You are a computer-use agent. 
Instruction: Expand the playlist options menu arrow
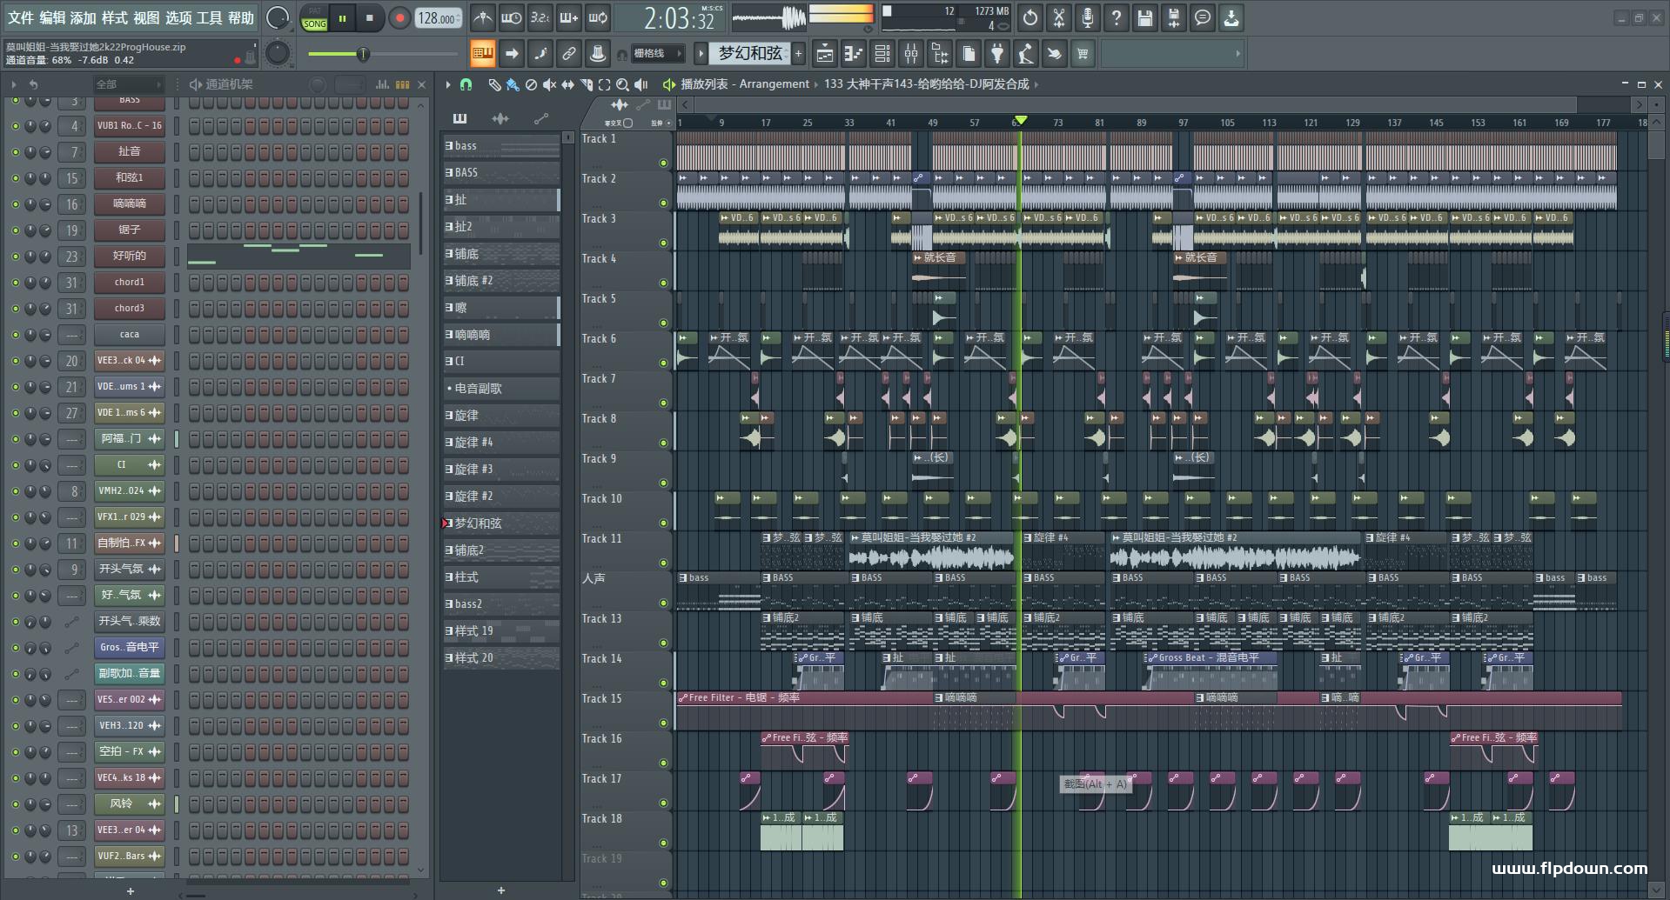coord(448,84)
